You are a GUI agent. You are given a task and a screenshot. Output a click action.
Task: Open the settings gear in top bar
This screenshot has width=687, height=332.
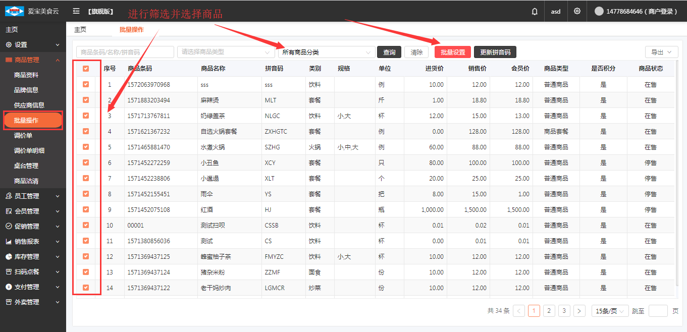(577, 11)
